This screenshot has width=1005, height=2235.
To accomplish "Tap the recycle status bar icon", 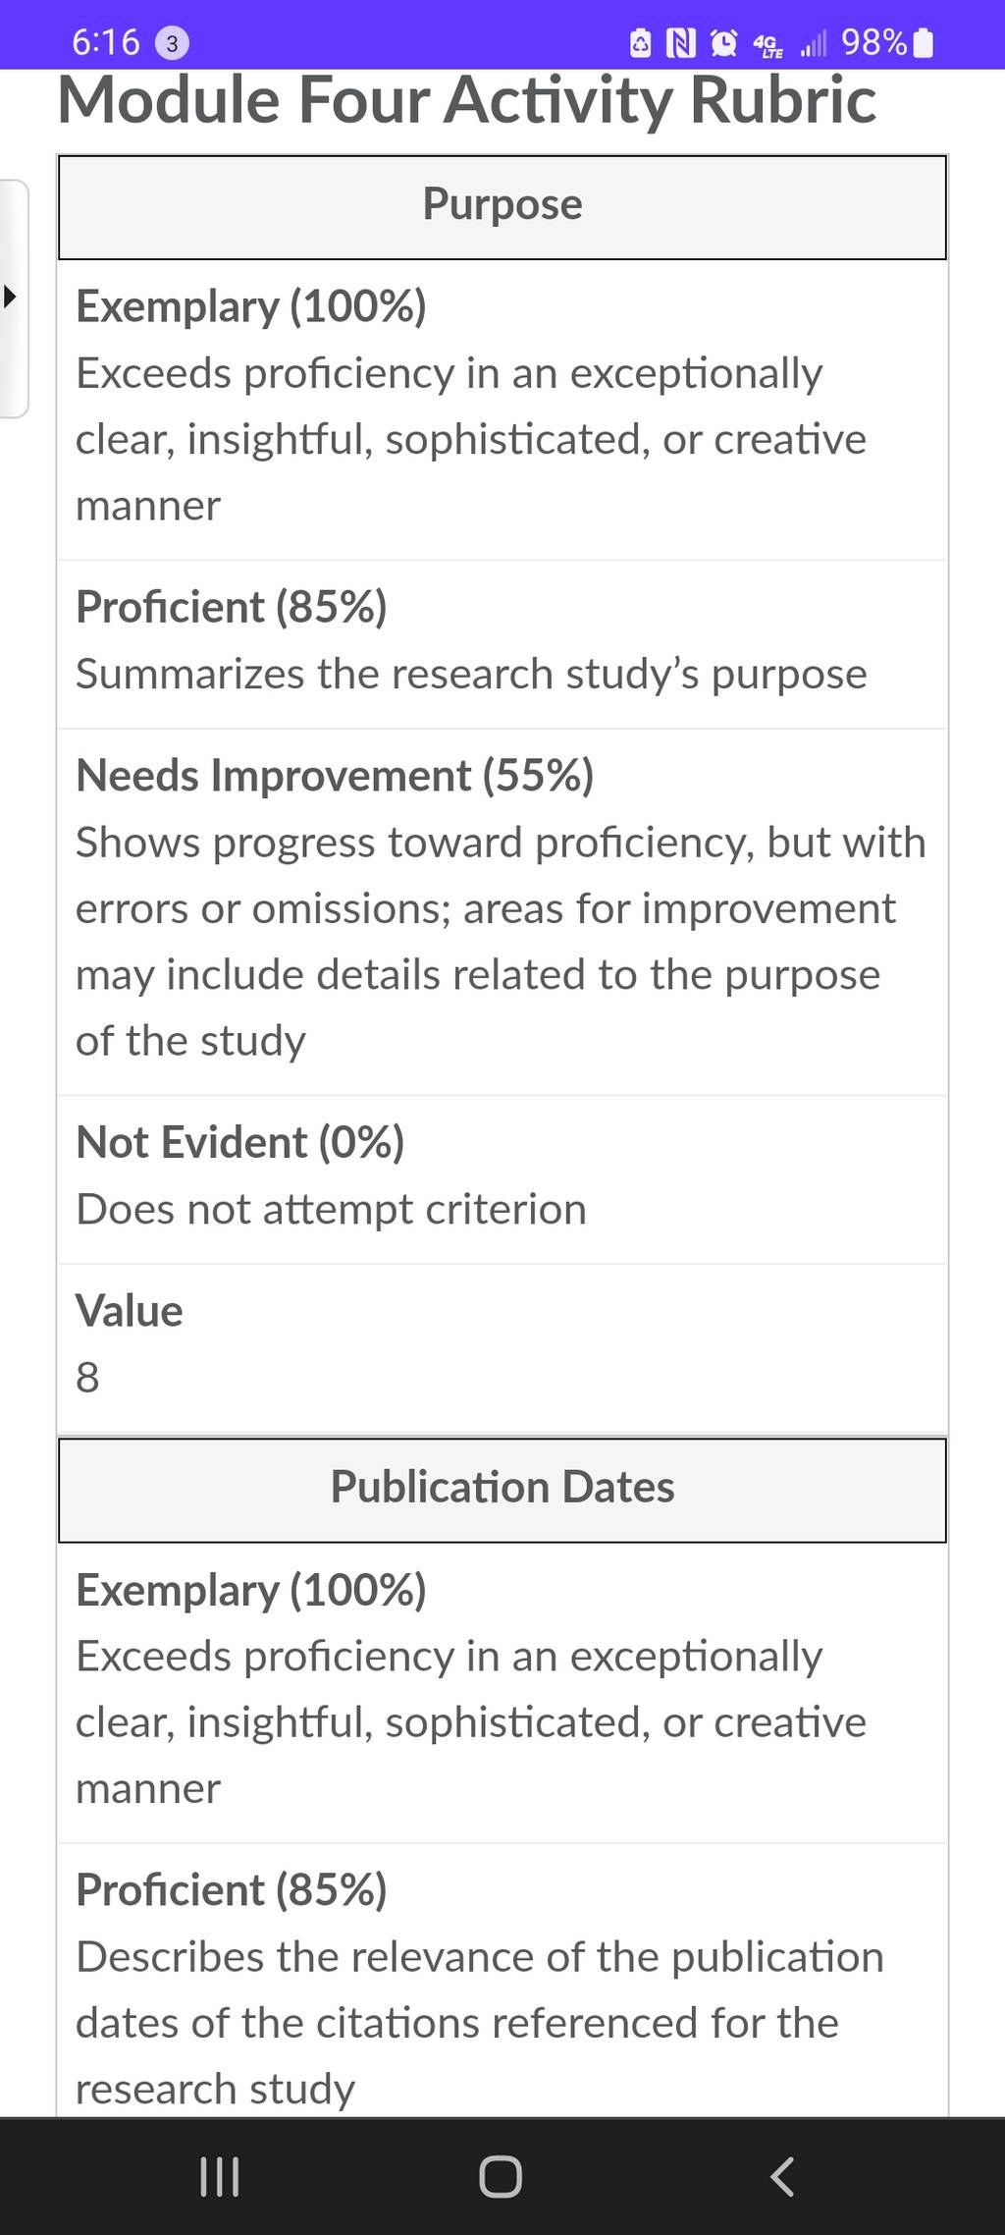I will coord(640,43).
